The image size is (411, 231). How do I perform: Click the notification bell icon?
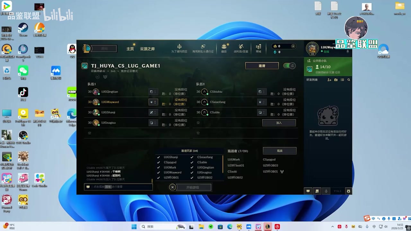pyautogui.click(x=347, y=51)
